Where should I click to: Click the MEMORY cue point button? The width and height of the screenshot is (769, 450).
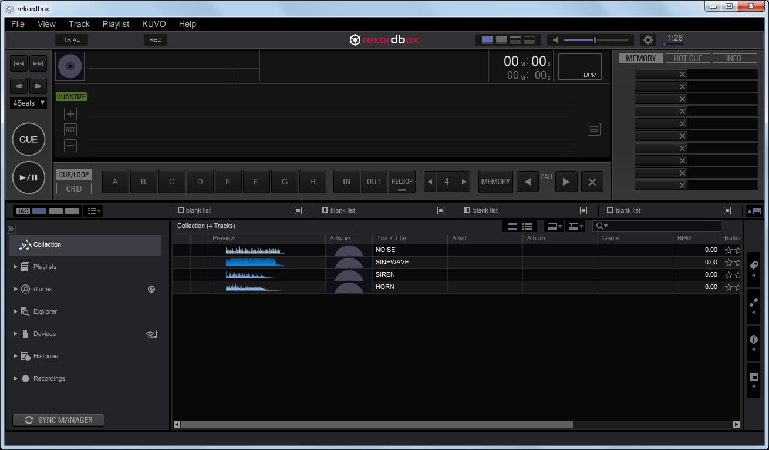[x=495, y=182]
